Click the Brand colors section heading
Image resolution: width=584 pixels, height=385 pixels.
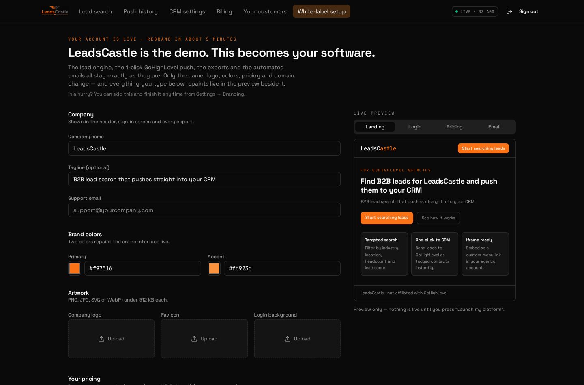pyautogui.click(x=85, y=234)
